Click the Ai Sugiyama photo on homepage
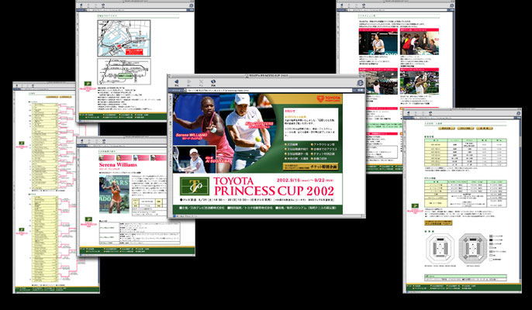 click(x=194, y=159)
